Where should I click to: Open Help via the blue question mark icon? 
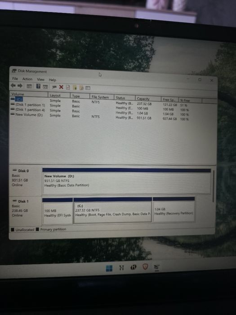point(38,86)
